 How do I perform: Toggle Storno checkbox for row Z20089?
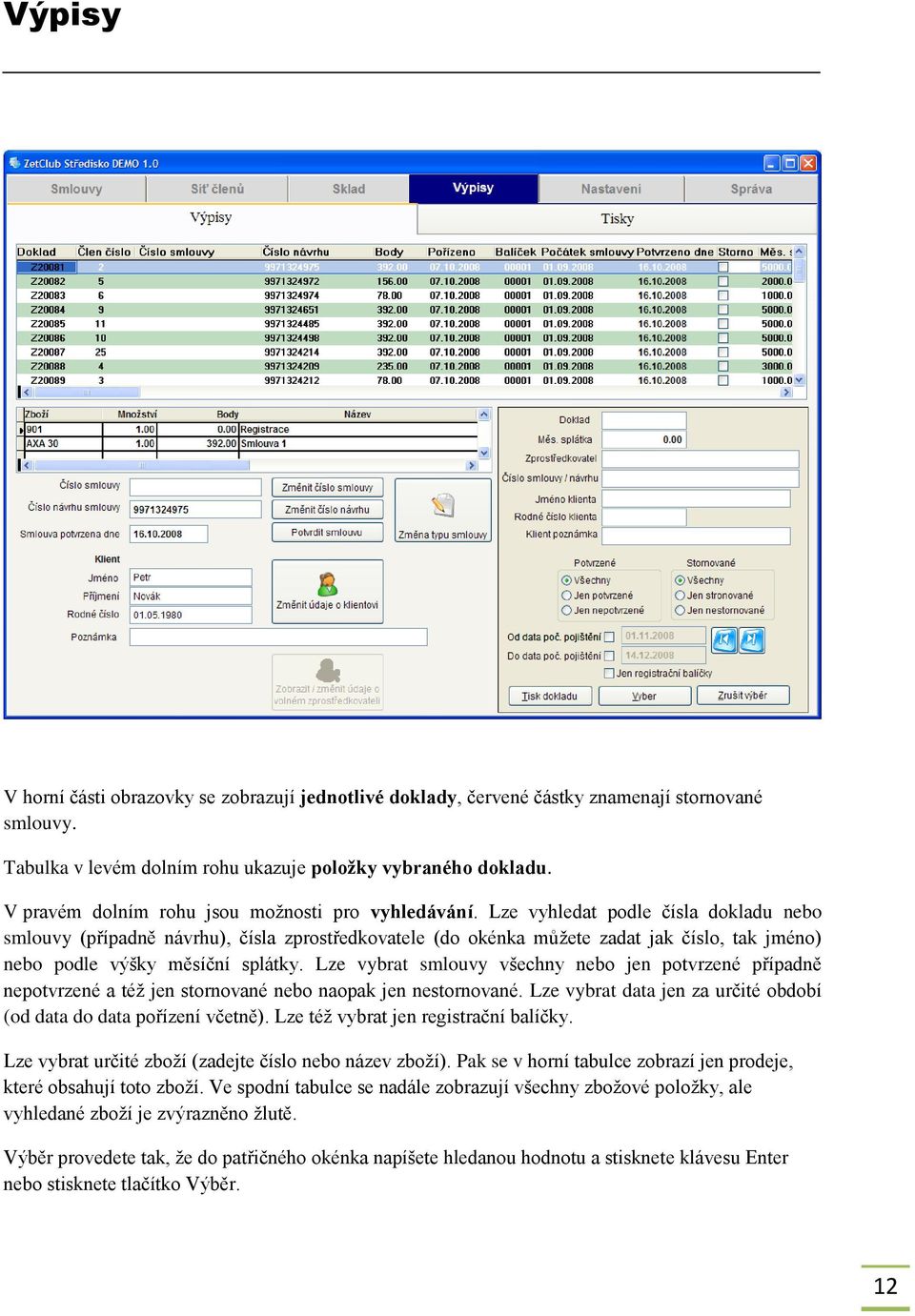pos(722,380)
